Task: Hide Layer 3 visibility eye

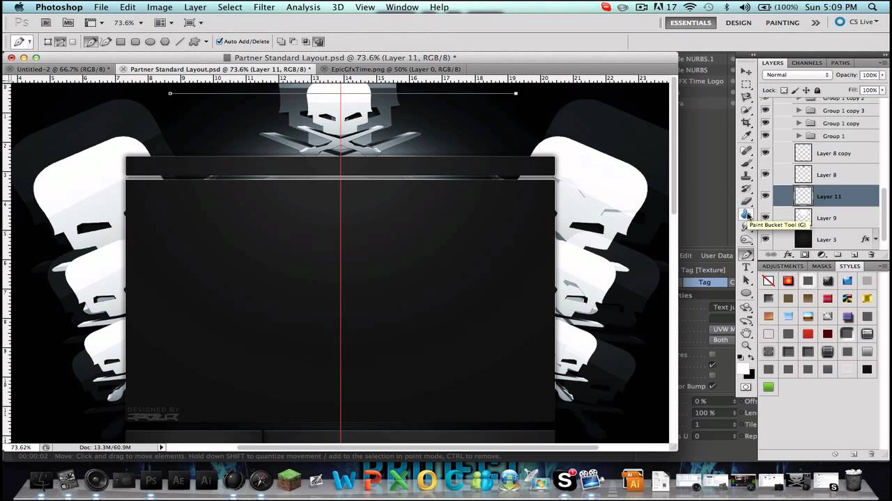Action: [766, 239]
